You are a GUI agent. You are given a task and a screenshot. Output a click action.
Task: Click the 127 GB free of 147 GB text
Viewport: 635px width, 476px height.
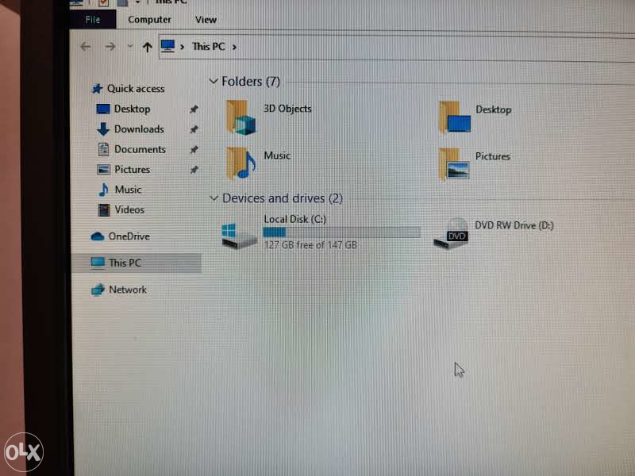pyautogui.click(x=310, y=245)
